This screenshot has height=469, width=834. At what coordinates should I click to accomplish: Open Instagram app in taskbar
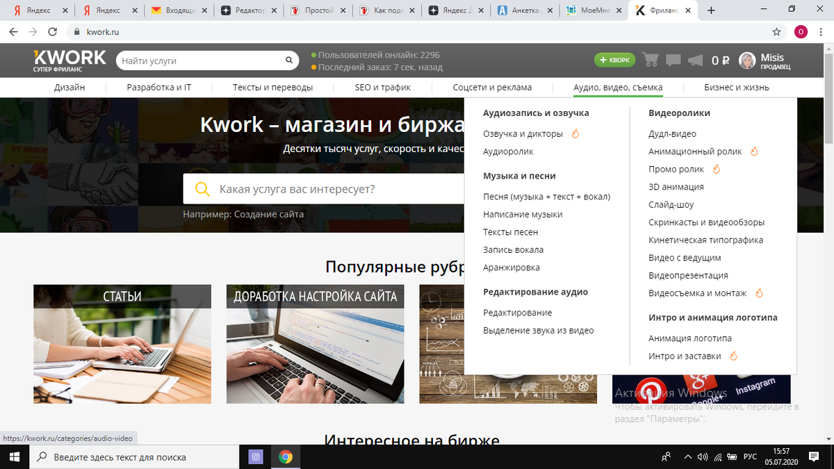click(x=256, y=457)
